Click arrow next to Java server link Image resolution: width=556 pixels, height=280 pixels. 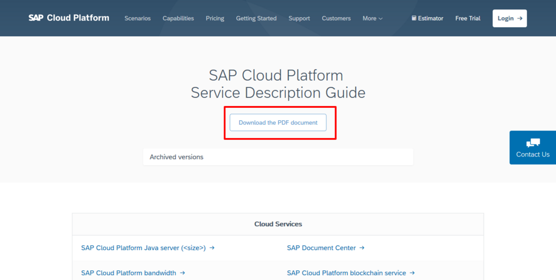click(212, 248)
